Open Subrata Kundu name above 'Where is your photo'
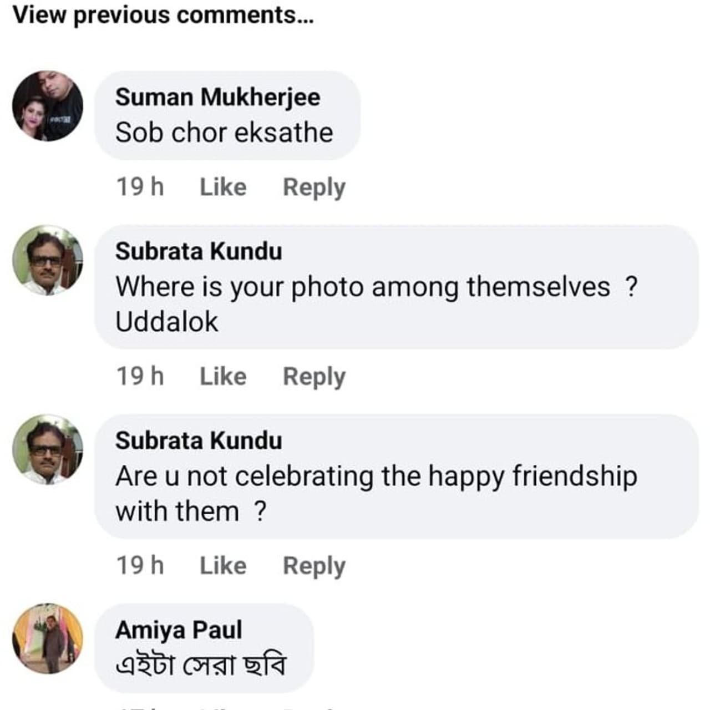 click(x=199, y=251)
